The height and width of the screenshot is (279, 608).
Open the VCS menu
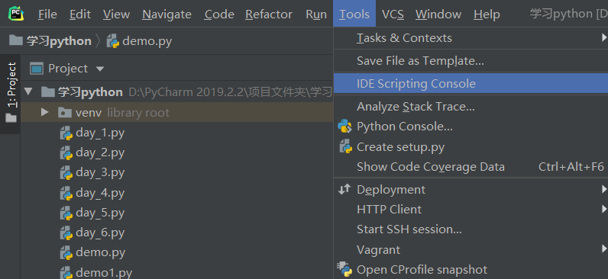coord(393,14)
